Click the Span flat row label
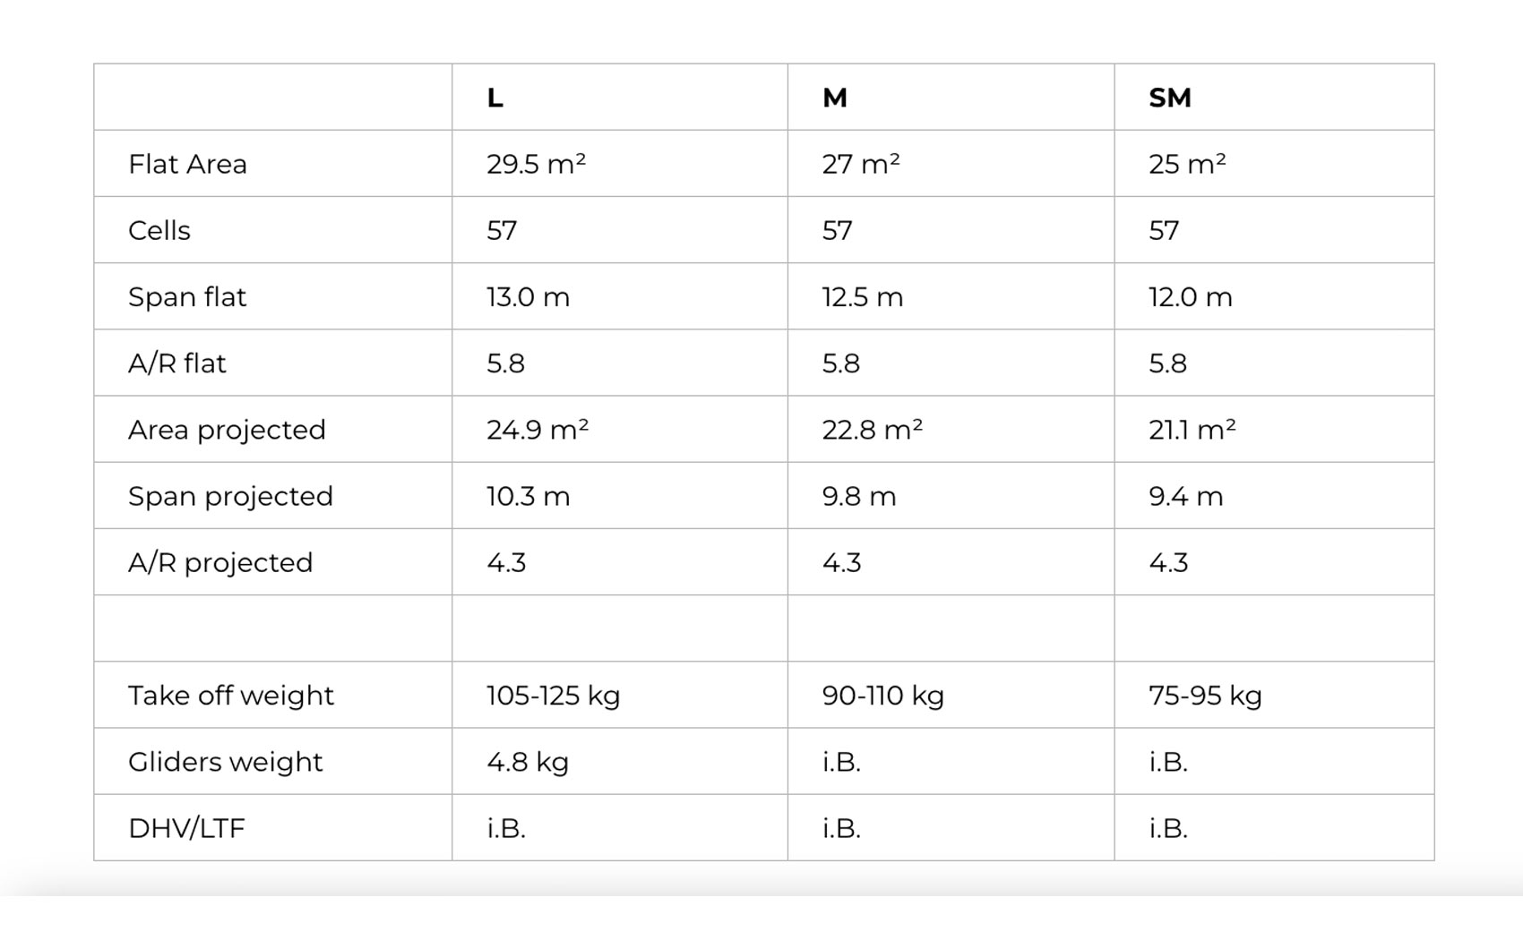The height and width of the screenshot is (940, 1523). tap(186, 296)
